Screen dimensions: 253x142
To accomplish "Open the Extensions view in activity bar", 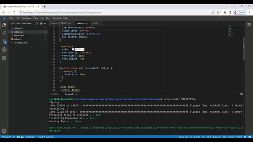I will click(x=4, y=58).
